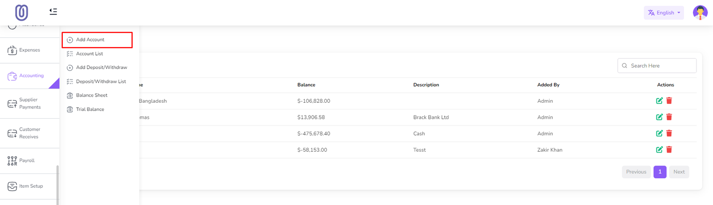Expand the Item Setup sidebar section
The height and width of the screenshot is (205, 713).
tap(30, 186)
